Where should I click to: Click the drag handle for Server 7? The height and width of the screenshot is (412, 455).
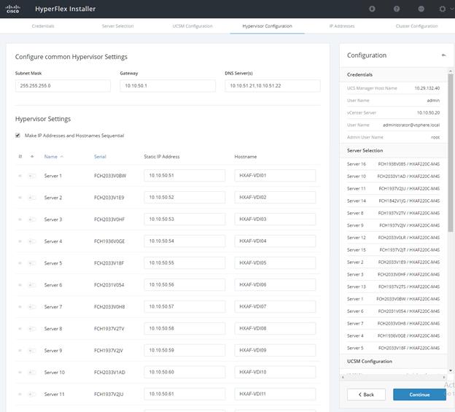(20, 307)
